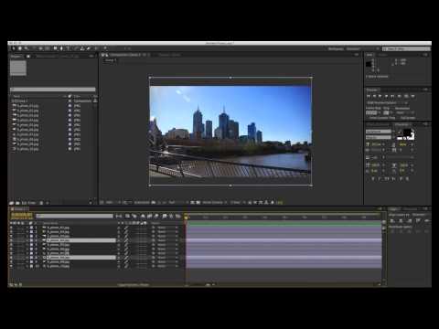This screenshot has height=329, width=439.
Task: Hide timeline layer 2 with its eye toggle
Action: point(12,232)
